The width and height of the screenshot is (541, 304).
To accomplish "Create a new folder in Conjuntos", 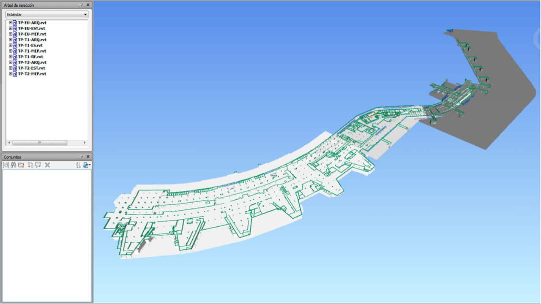I will (21, 165).
